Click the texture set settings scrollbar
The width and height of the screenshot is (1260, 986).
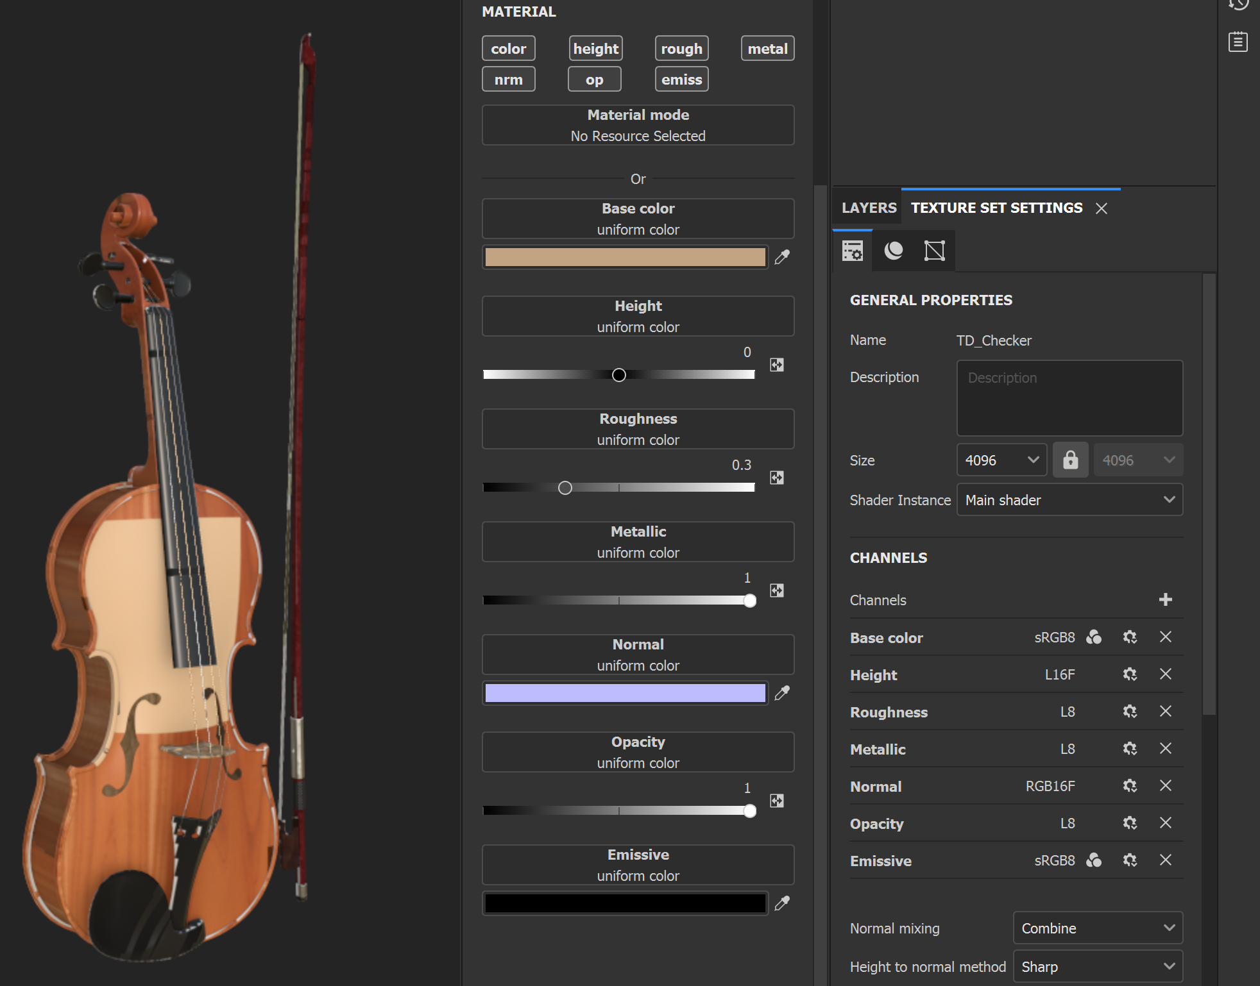(1209, 494)
